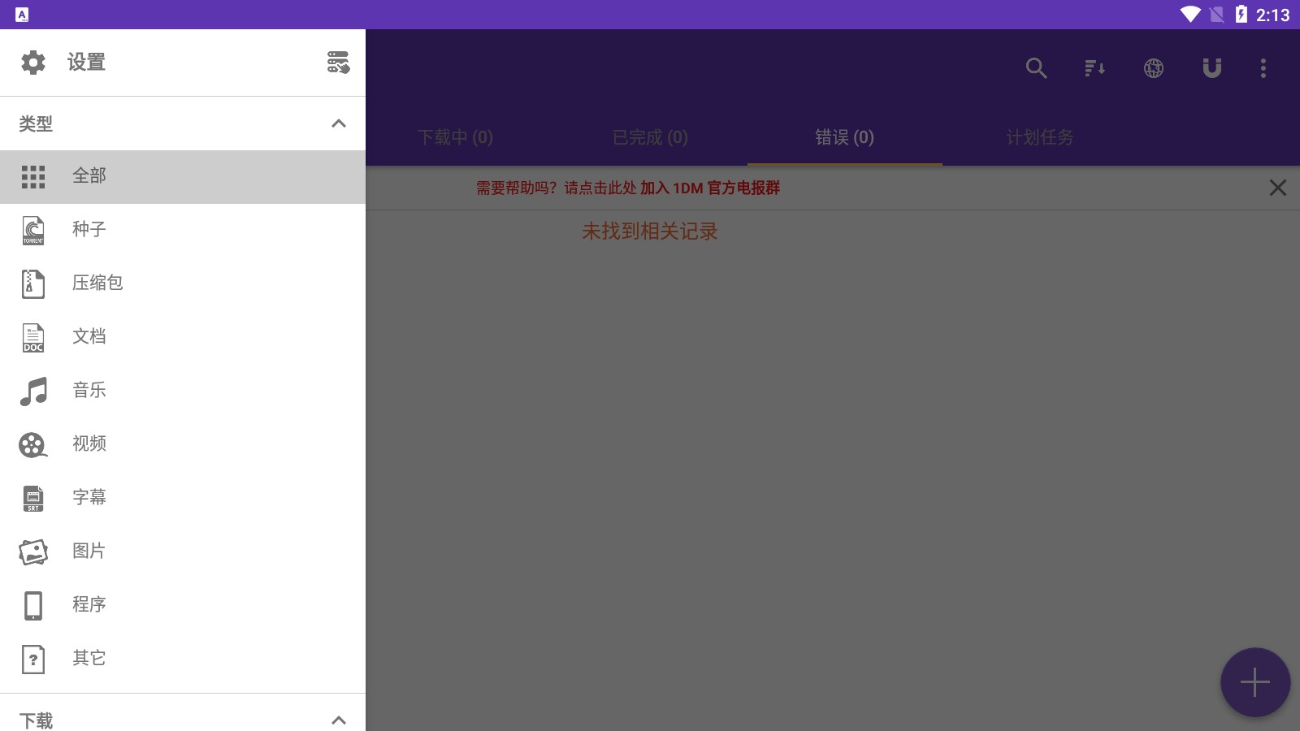The image size is (1300, 731).
Task: Select the 图片 category label
Action: pos(89,551)
